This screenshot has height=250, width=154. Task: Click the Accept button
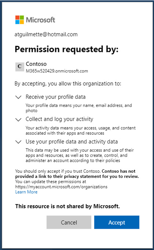tap(117, 222)
